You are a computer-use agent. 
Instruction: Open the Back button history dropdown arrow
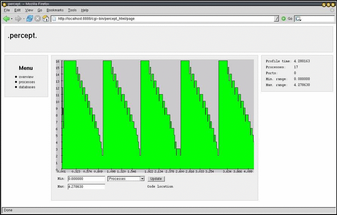(12, 18)
